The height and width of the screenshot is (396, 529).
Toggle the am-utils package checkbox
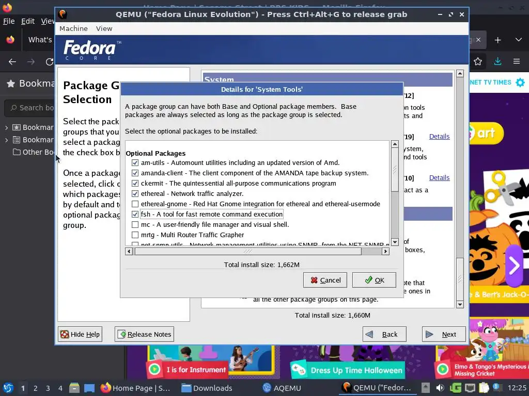coord(135,162)
